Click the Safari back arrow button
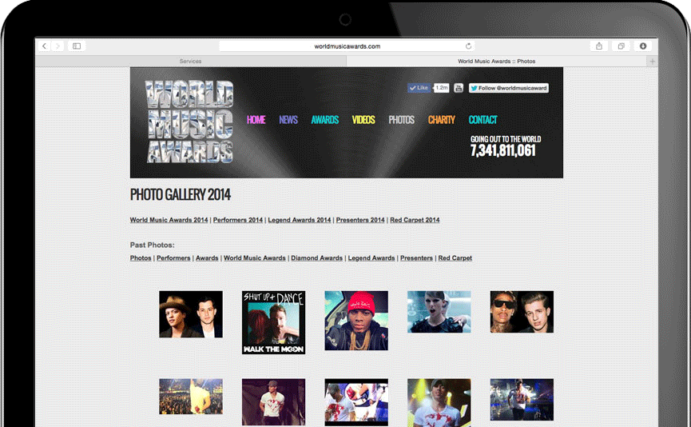 pos(45,46)
